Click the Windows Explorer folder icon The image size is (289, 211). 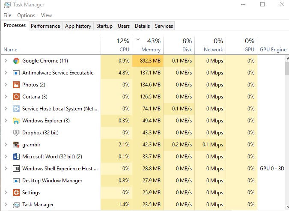(16, 121)
